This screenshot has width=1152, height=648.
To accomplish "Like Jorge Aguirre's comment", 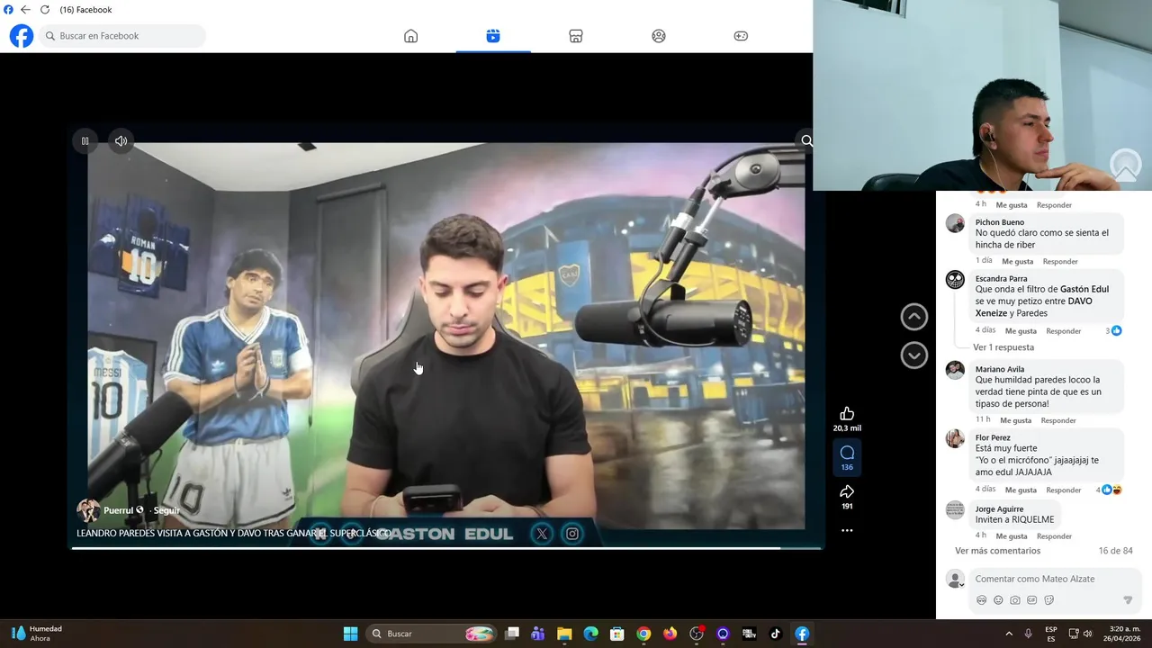I will point(1012,535).
